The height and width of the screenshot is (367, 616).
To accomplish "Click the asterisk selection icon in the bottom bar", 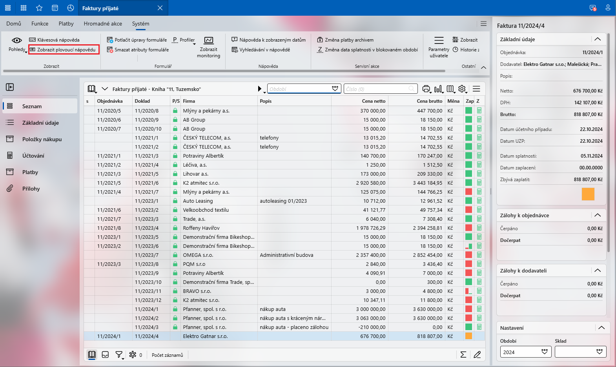I will (x=133, y=355).
